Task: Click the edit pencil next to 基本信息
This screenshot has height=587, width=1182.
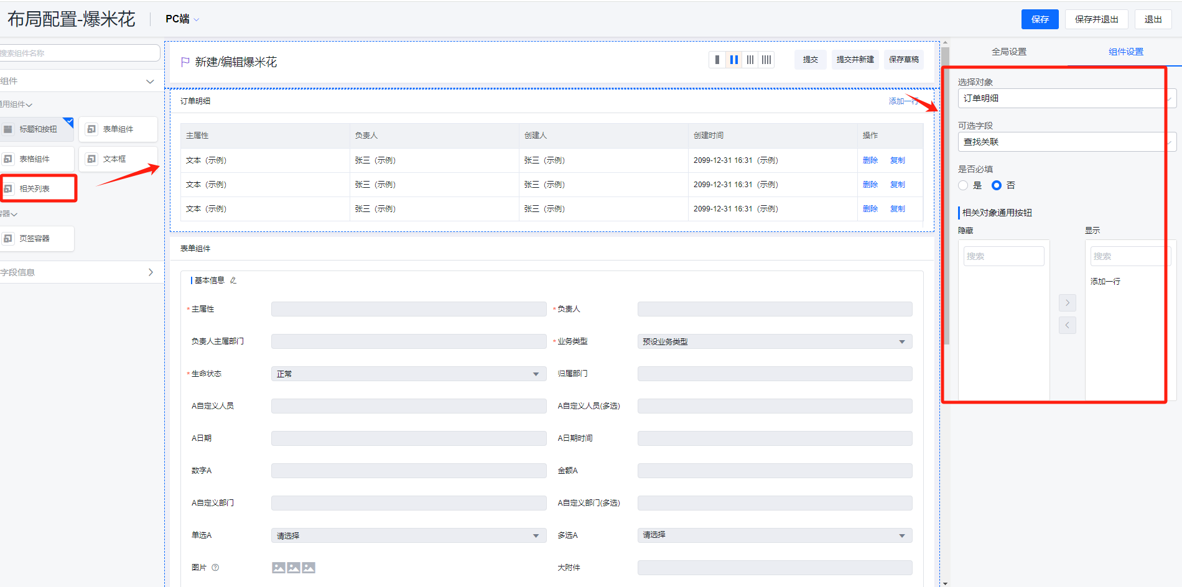Action: click(x=233, y=280)
